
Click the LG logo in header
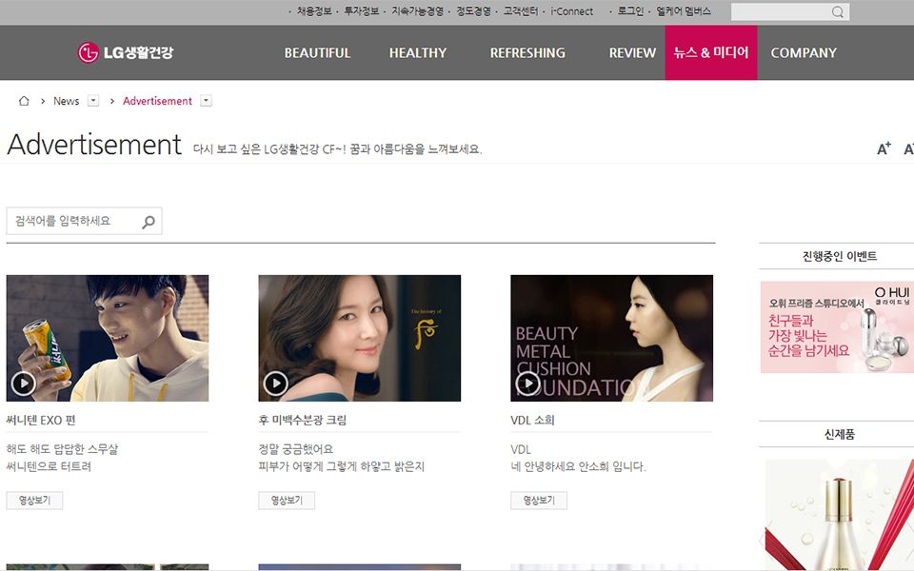pos(126,52)
